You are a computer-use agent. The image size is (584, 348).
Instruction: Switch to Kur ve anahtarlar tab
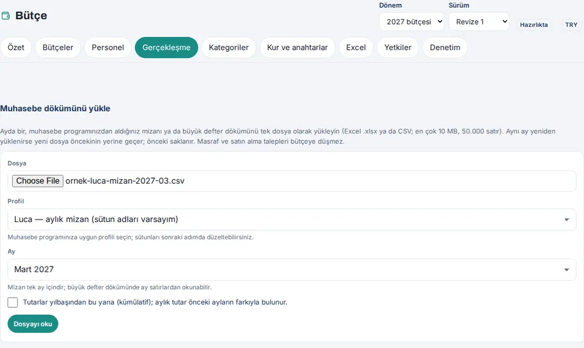tap(297, 48)
